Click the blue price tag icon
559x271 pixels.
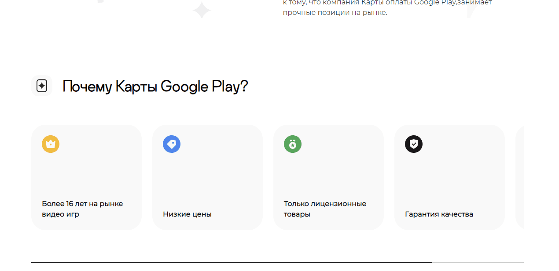click(x=172, y=144)
